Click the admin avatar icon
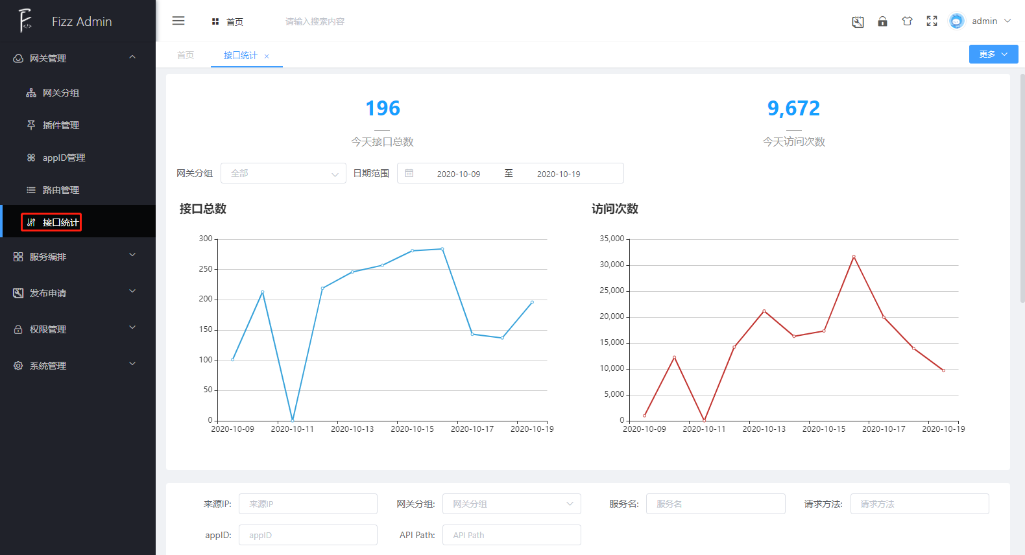This screenshot has height=555, width=1025. pyautogui.click(x=956, y=21)
